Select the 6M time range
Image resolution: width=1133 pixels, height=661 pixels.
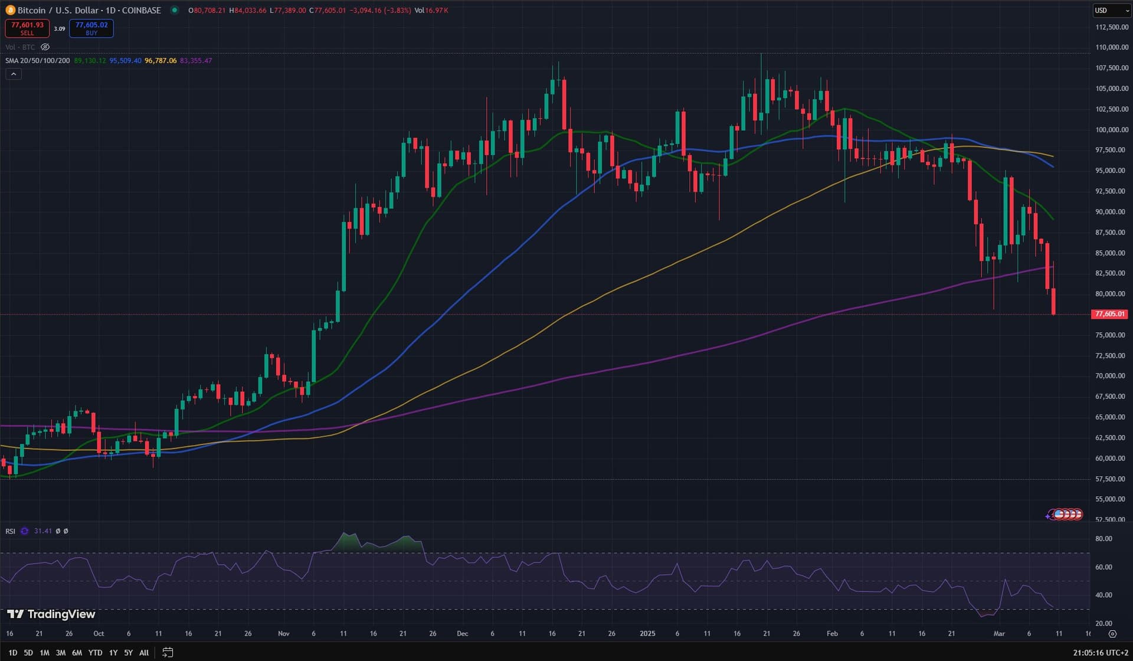tap(77, 653)
